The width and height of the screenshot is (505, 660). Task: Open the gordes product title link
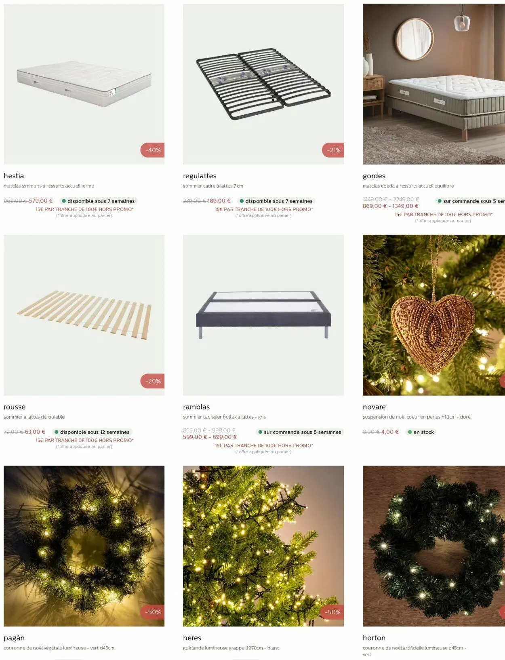point(374,176)
